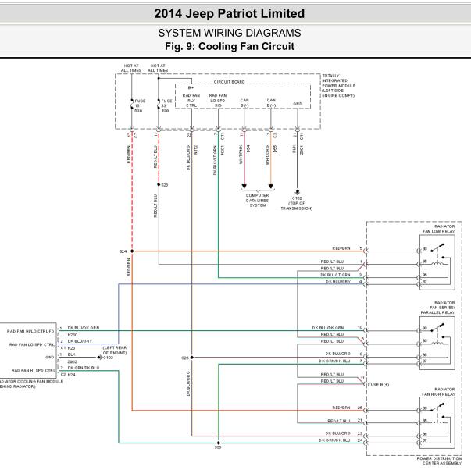Click the S24 splice label
Image resolution: width=471 pixels, height=470 pixels.
pyautogui.click(x=123, y=251)
